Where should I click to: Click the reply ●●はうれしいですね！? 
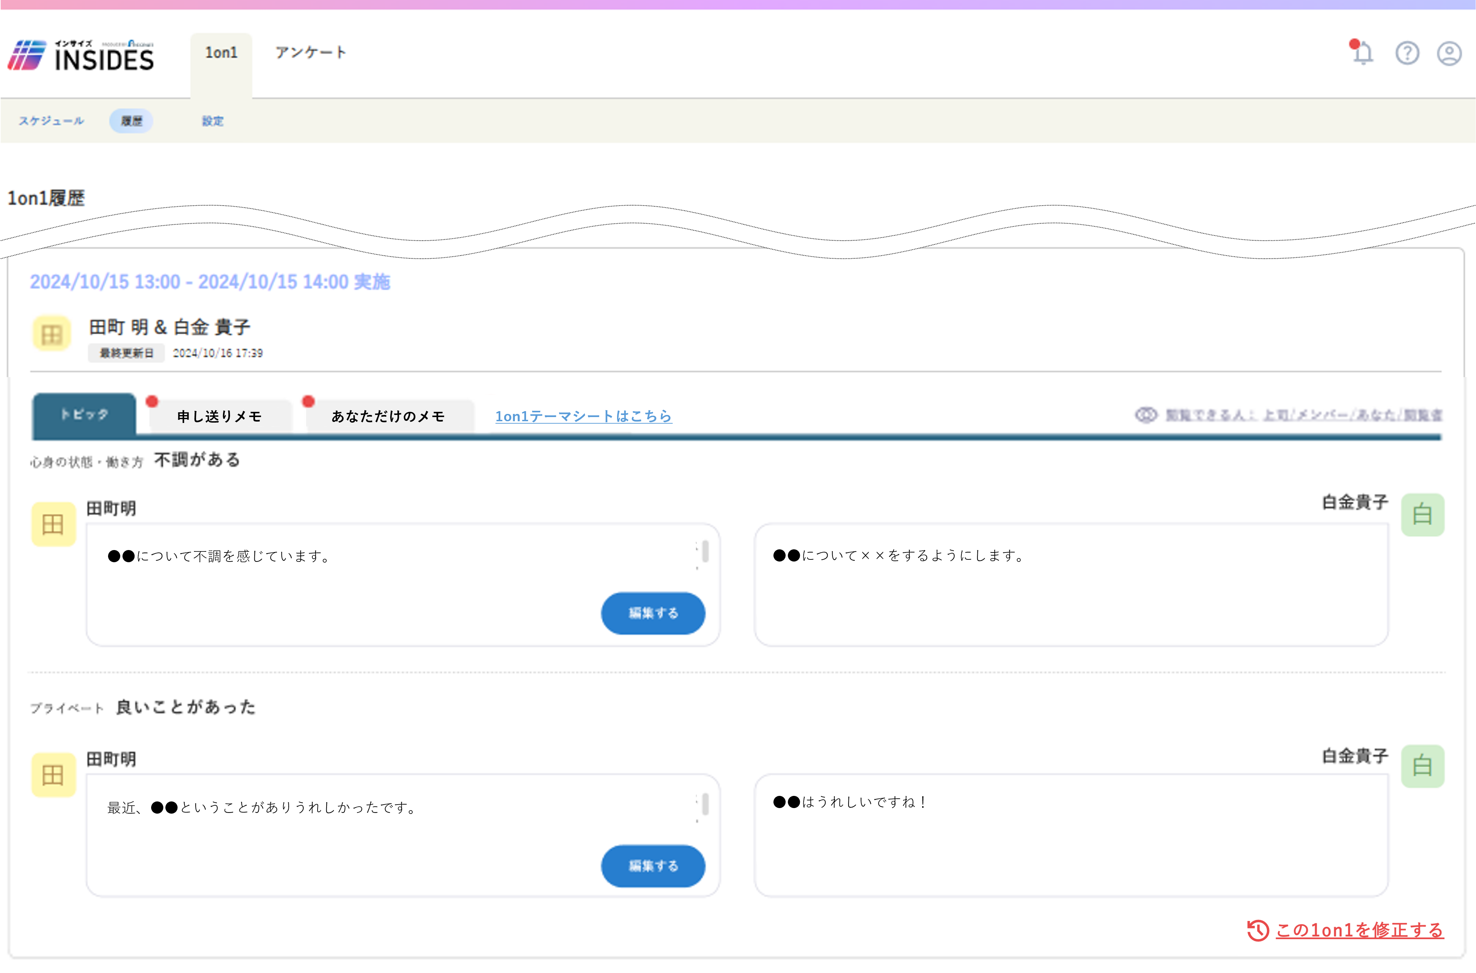(1071, 835)
